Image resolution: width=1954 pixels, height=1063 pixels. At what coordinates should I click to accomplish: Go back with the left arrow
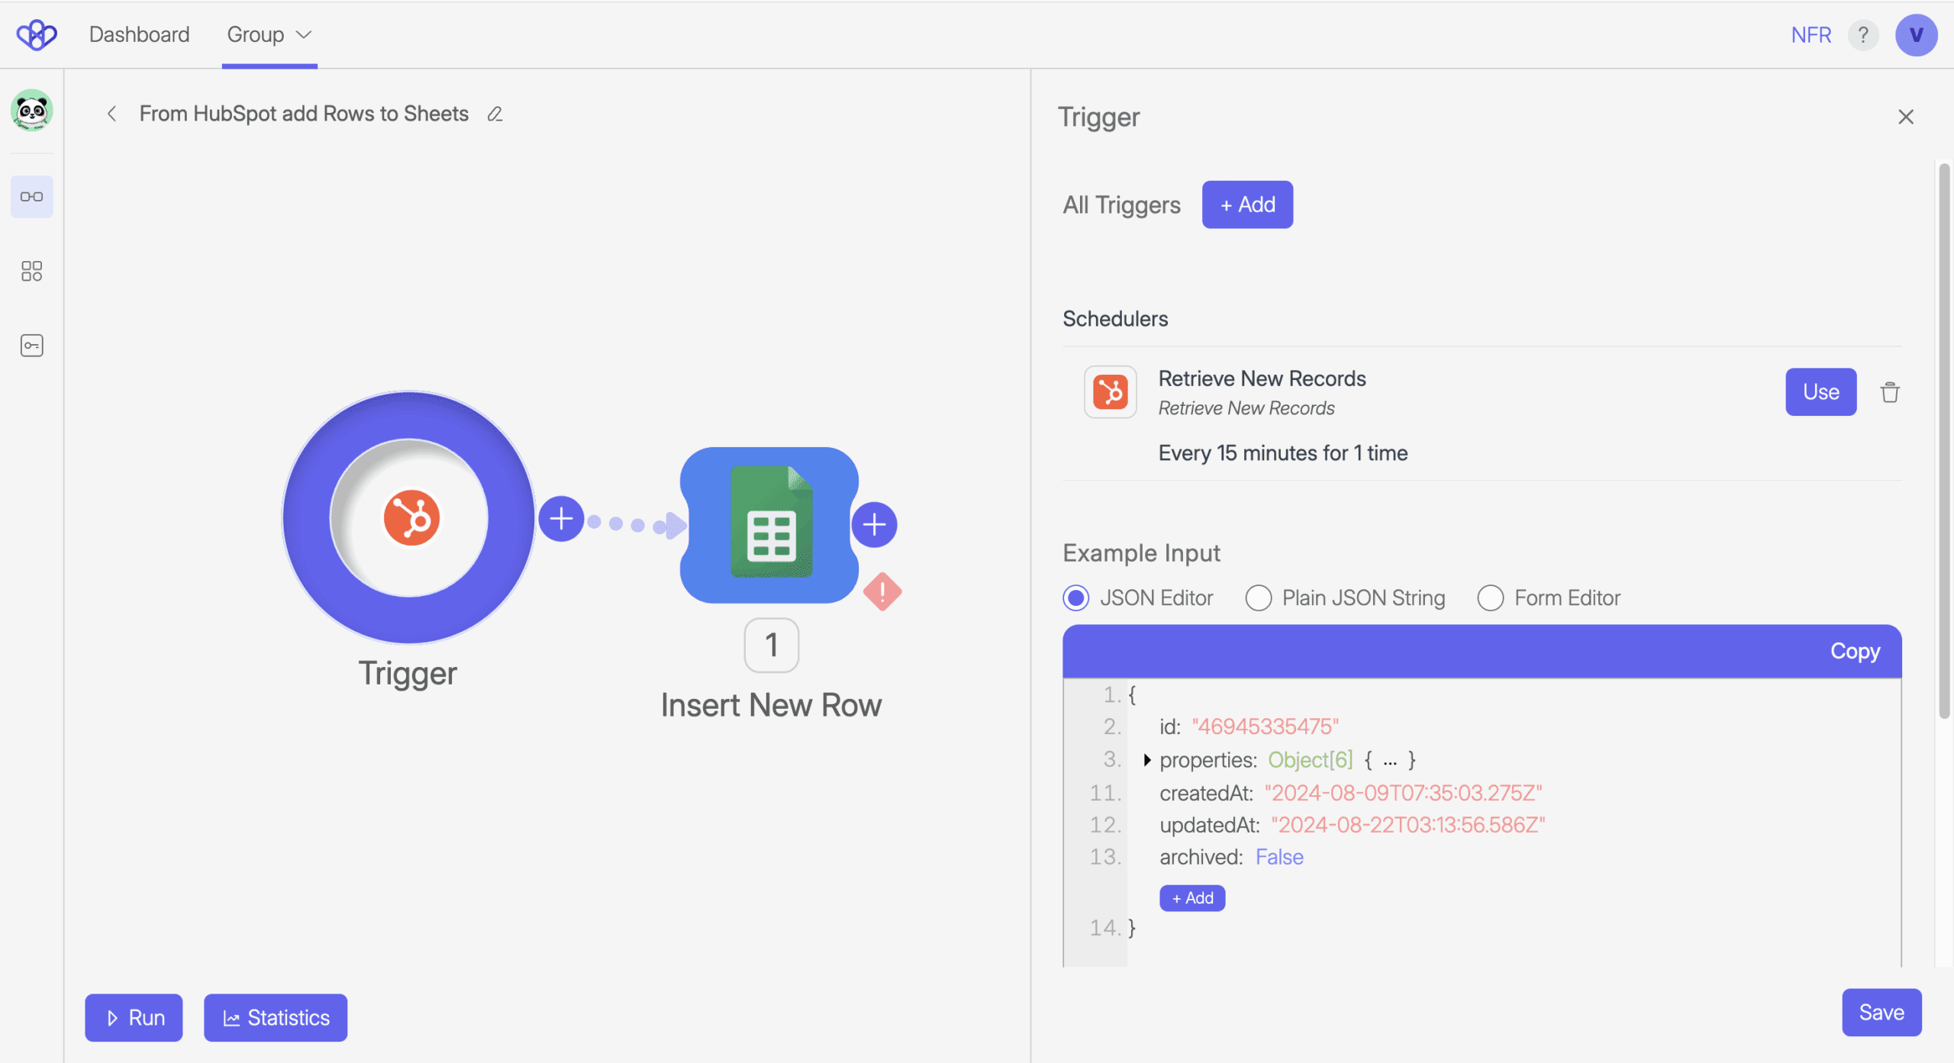click(111, 114)
